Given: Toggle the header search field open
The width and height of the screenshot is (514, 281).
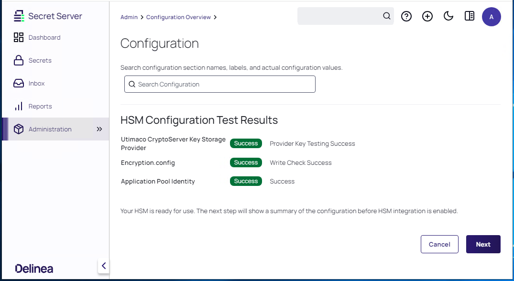Looking at the screenshot, I should 386,16.
